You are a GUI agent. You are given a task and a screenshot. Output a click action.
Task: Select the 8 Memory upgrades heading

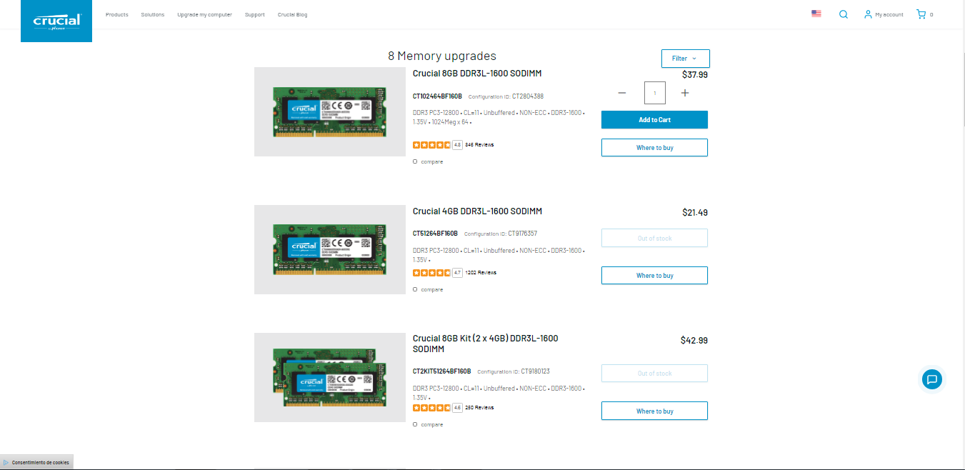click(x=442, y=56)
